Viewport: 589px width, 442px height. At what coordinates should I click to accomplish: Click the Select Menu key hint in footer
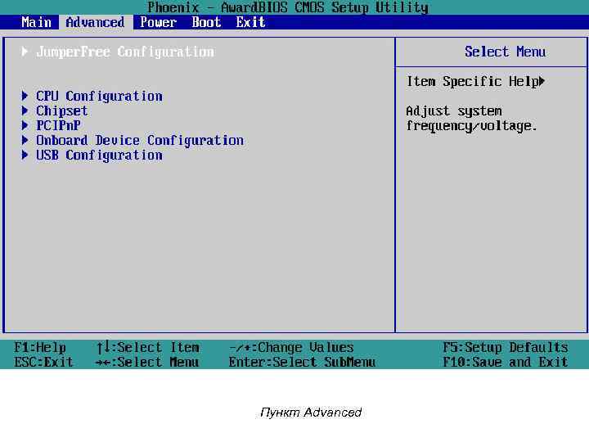click(147, 362)
